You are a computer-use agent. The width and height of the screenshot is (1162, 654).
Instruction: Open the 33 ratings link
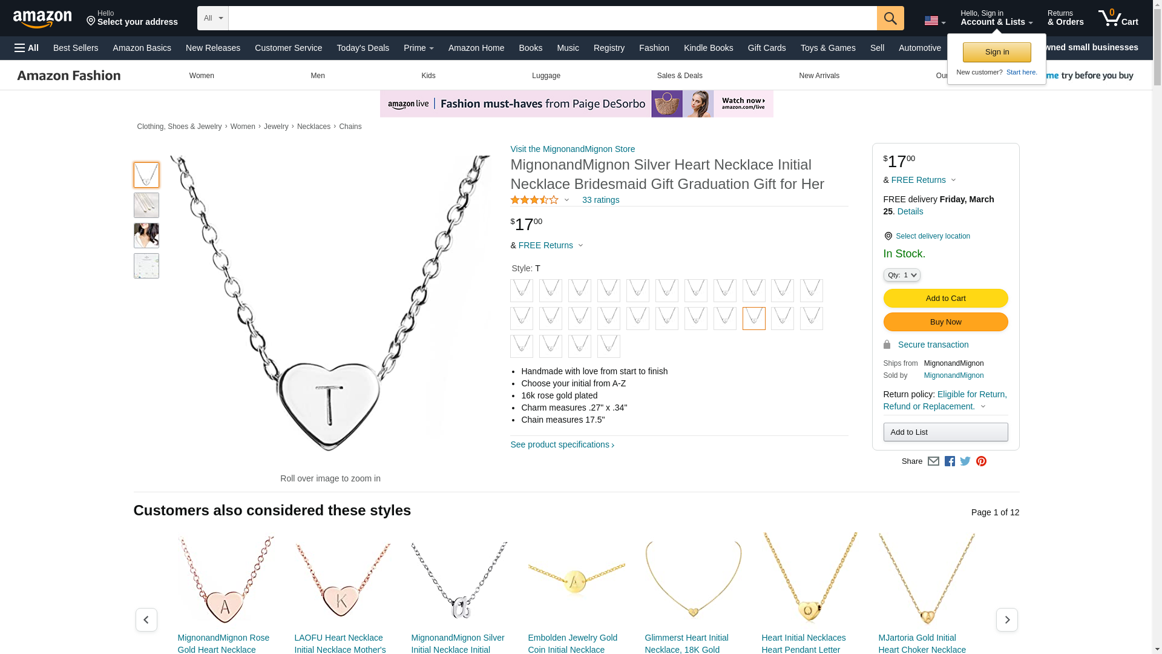tap(600, 200)
